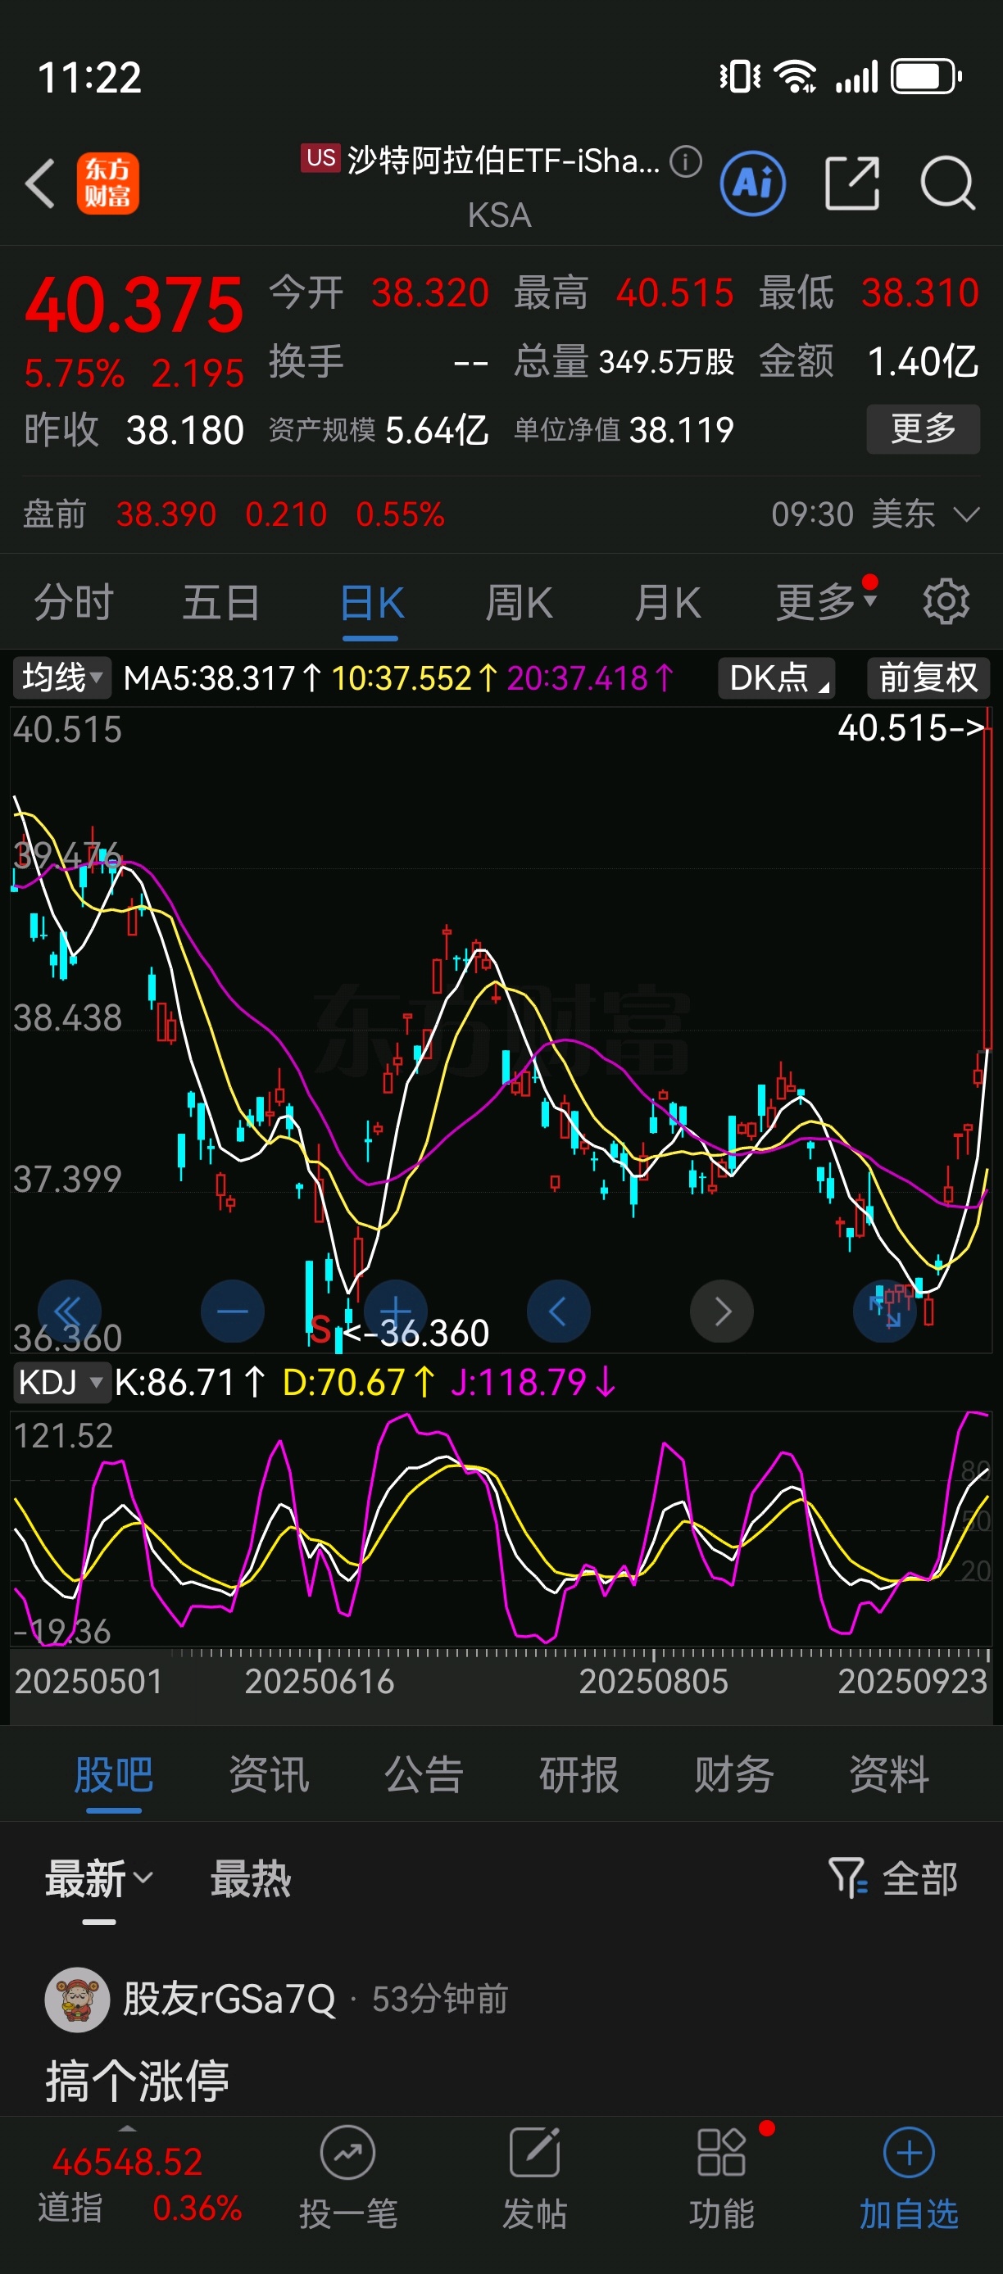Open the search magnifier icon

coord(948,183)
